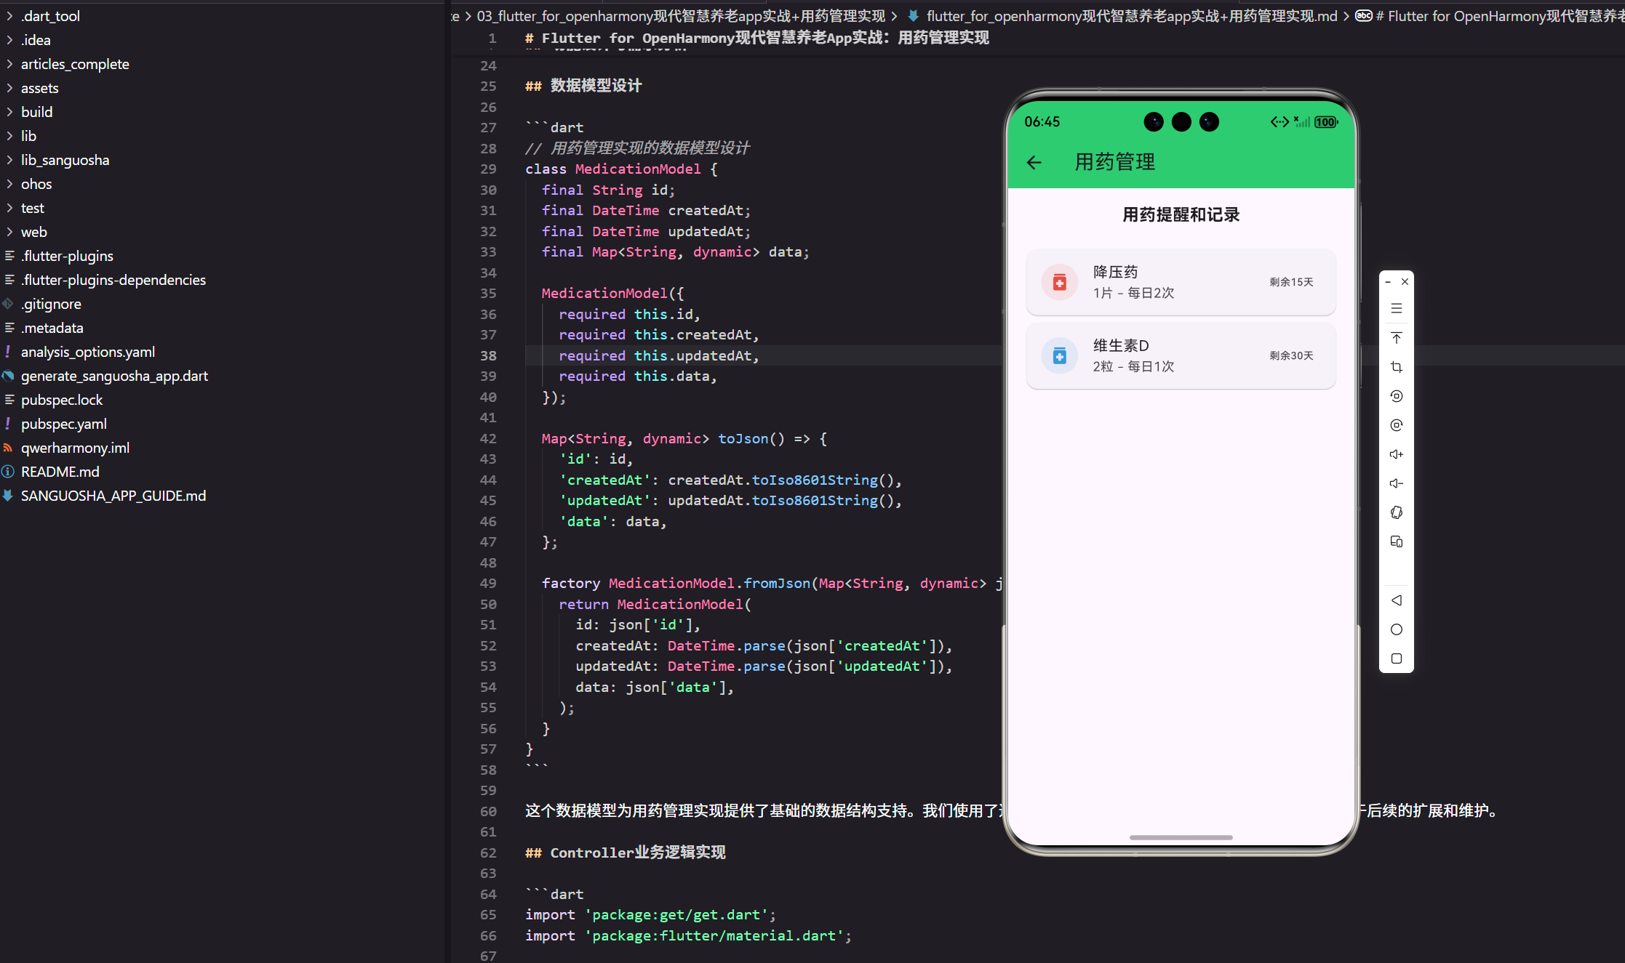
Task: Open the emulator toolbar hamburger menu
Action: tap(1396, 308)
